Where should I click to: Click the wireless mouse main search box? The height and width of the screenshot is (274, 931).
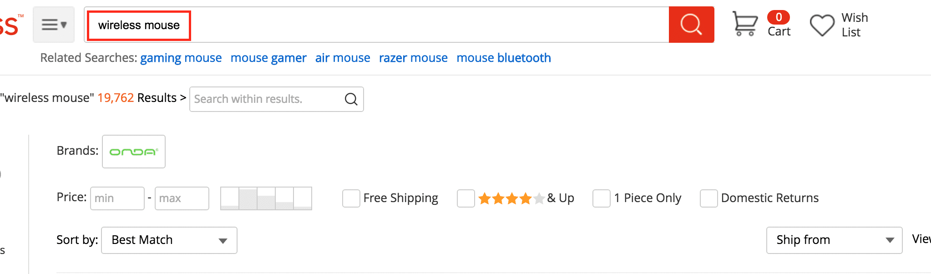[377, 25]
